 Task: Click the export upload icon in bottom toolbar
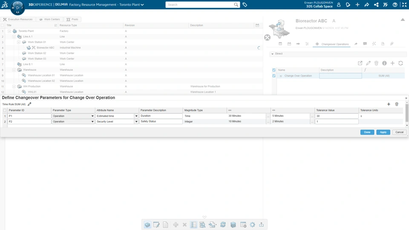point(261,224)
